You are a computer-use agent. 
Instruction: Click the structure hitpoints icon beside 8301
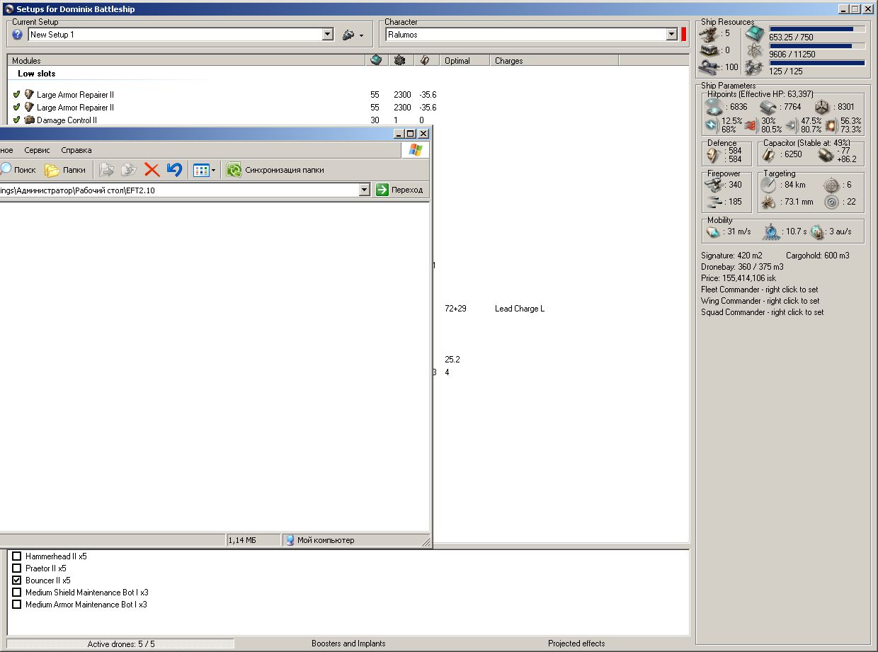[x=821, y=107]
